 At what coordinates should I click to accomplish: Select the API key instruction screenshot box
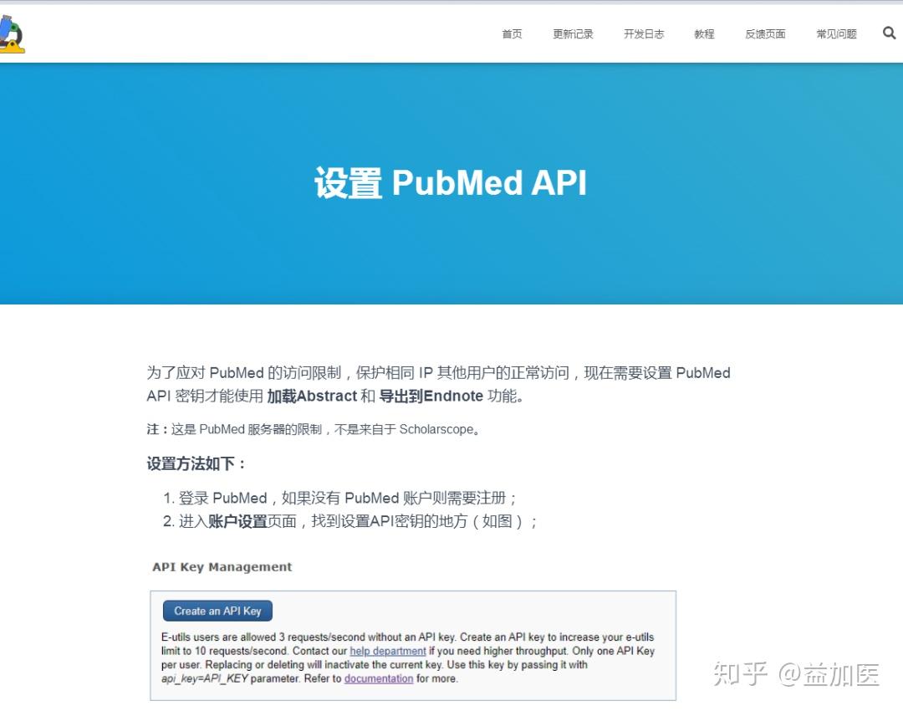pos(413,646)
